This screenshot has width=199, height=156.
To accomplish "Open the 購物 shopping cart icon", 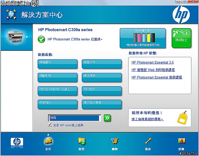I will coord(115,141).
